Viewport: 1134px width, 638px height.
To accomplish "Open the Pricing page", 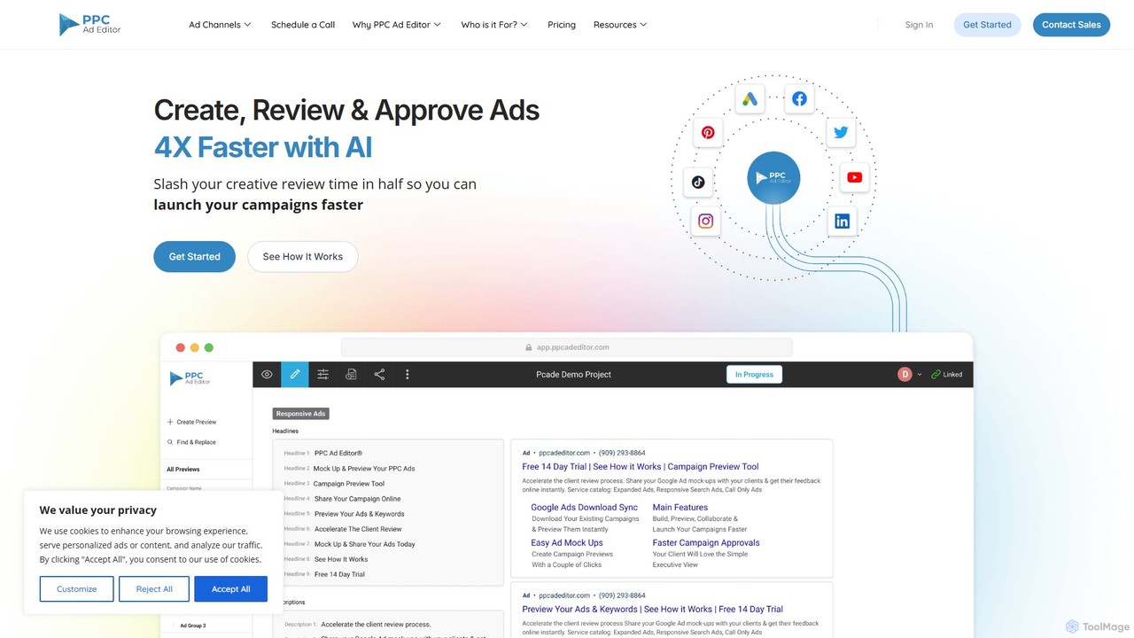I will tap(562, 25).
